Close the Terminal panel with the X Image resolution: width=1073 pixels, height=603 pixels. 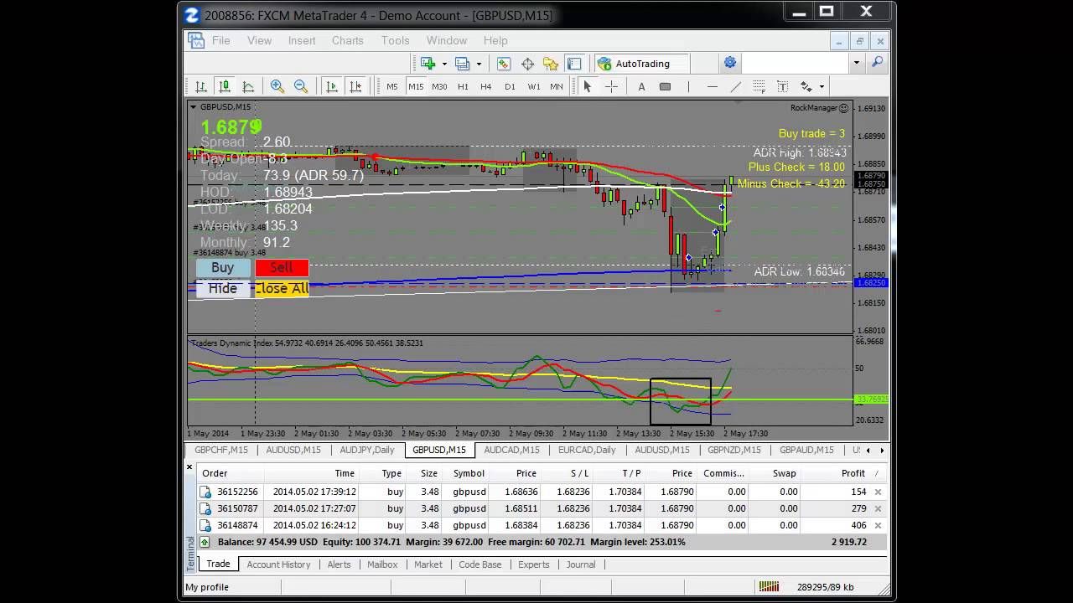click(x=189, y=466)
